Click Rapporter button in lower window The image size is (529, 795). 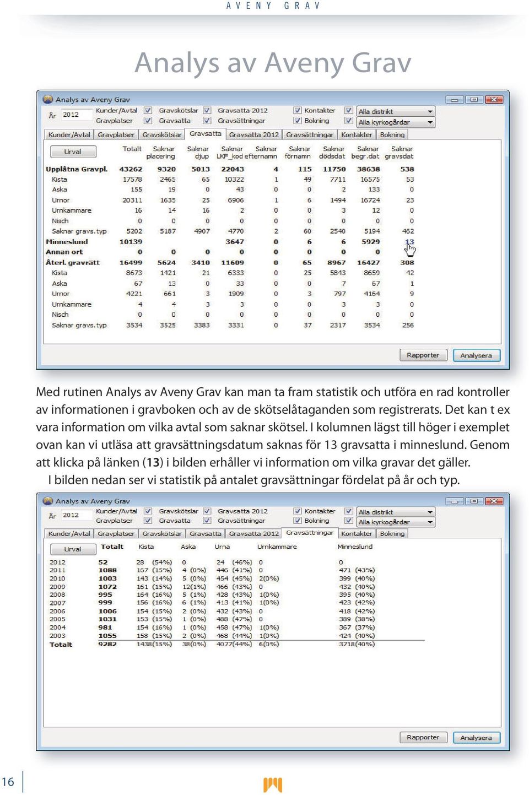(x=423, y=737)
